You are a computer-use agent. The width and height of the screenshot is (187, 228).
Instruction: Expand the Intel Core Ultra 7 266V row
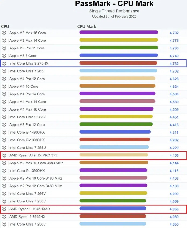tap(4, 194)
